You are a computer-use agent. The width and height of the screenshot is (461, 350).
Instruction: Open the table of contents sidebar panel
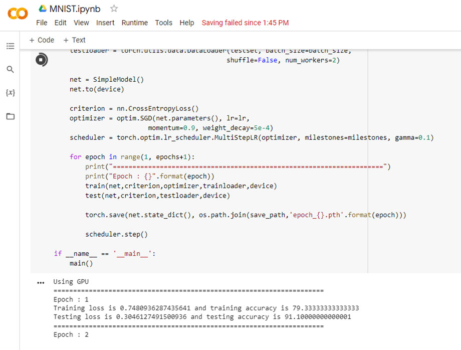click(10, 46)
